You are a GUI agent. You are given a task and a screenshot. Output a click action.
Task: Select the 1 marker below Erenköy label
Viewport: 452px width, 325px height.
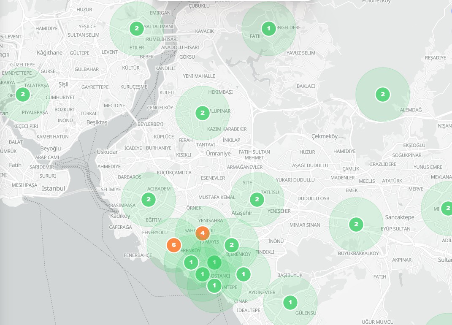coord(191,263)
